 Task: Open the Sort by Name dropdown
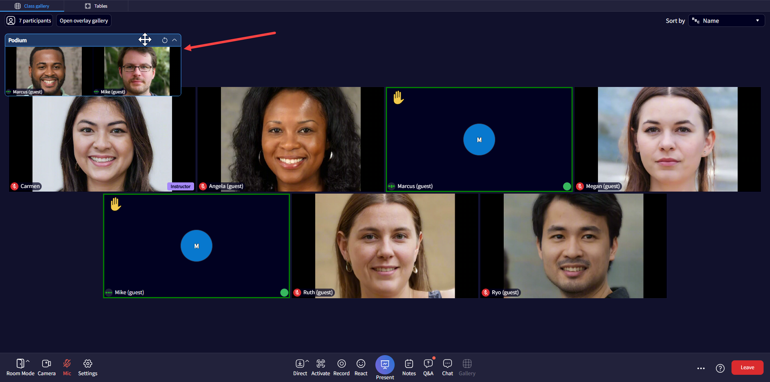[x=726, y=21]
